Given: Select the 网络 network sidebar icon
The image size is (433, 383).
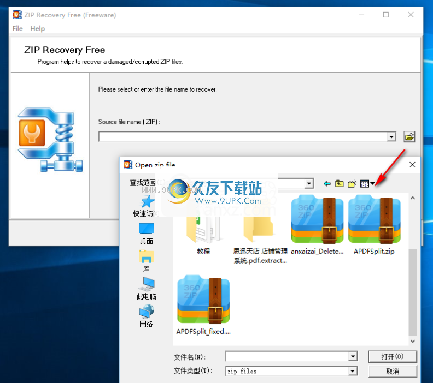Looking at the screenshot, I should [146, 316].
